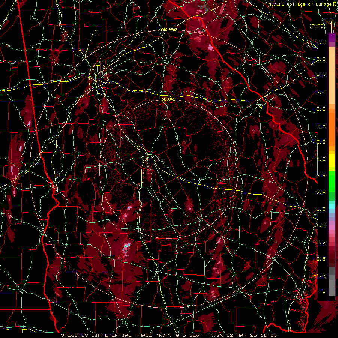The width and height of the screenshot is (338, 338).
Task: Click the NEXLAB-College of DuPage credit text
Action: tap(300, 4)
